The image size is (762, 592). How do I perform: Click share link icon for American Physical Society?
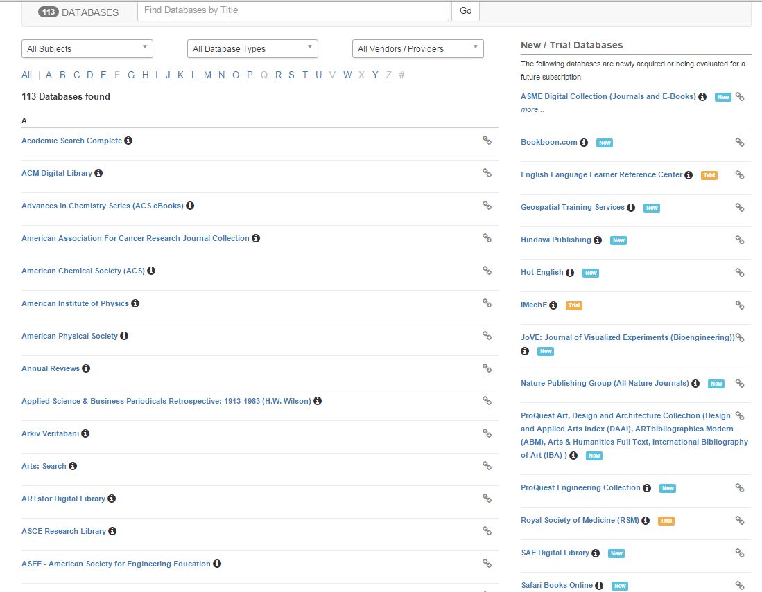(487, 335)
